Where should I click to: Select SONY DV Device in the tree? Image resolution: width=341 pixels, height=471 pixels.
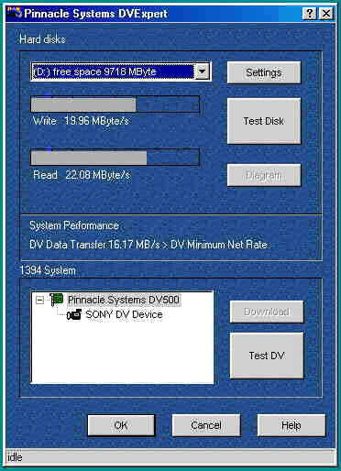[x=124, y=314]
